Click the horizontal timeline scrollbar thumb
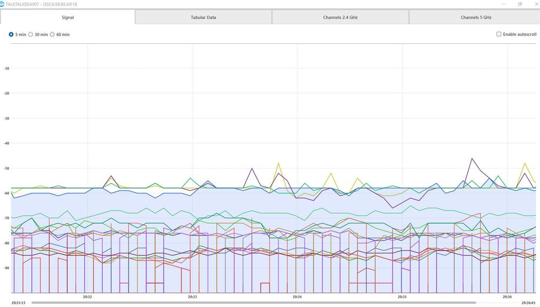Screen dimensions: 540x307 [x=253, y=303]
